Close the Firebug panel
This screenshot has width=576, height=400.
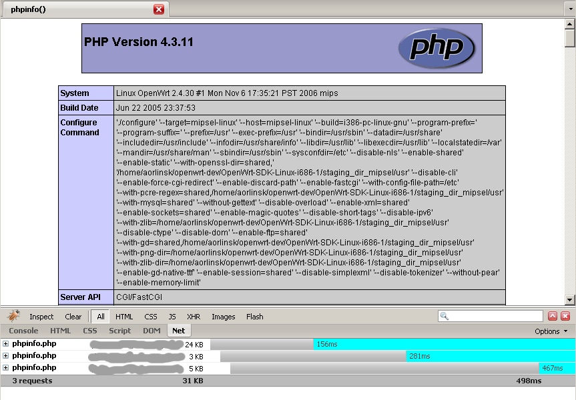[x=565, y=317]
